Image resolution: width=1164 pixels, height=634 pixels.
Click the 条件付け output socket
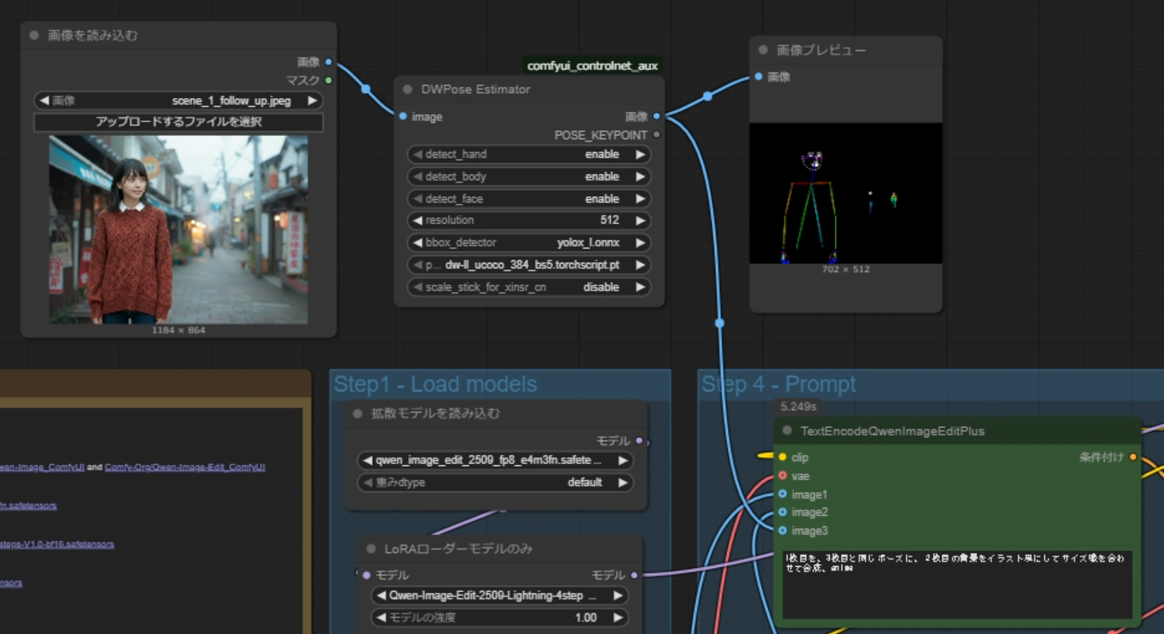1133,457
